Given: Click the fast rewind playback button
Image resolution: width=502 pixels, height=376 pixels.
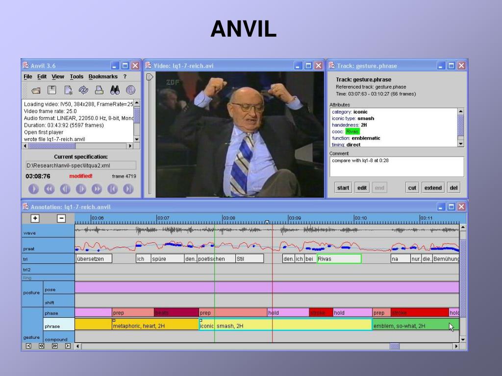Looking at the screenshot, I should [x=50, y=189].
